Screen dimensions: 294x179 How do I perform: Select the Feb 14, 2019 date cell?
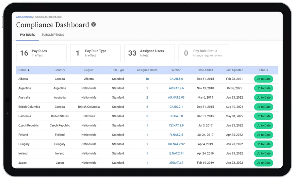[205, 163]
